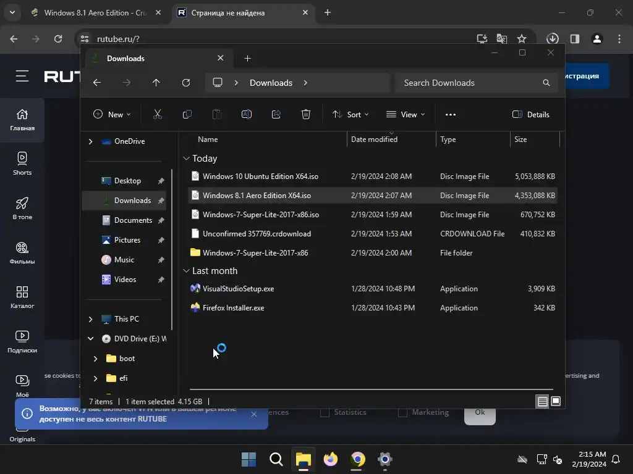633x474 pixels.
Task: Select Desktop in the navigation pane
Action: 127,181
